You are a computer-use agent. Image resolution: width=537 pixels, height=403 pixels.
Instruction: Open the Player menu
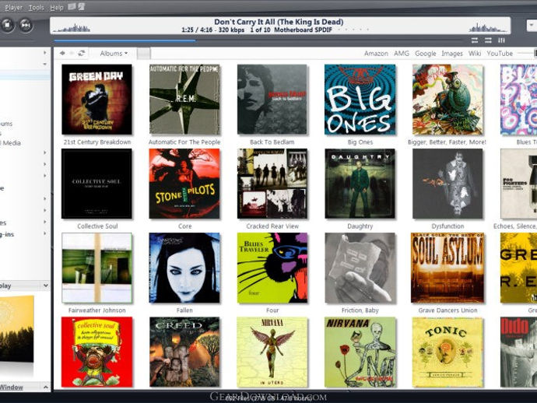[x=13, y=7]
